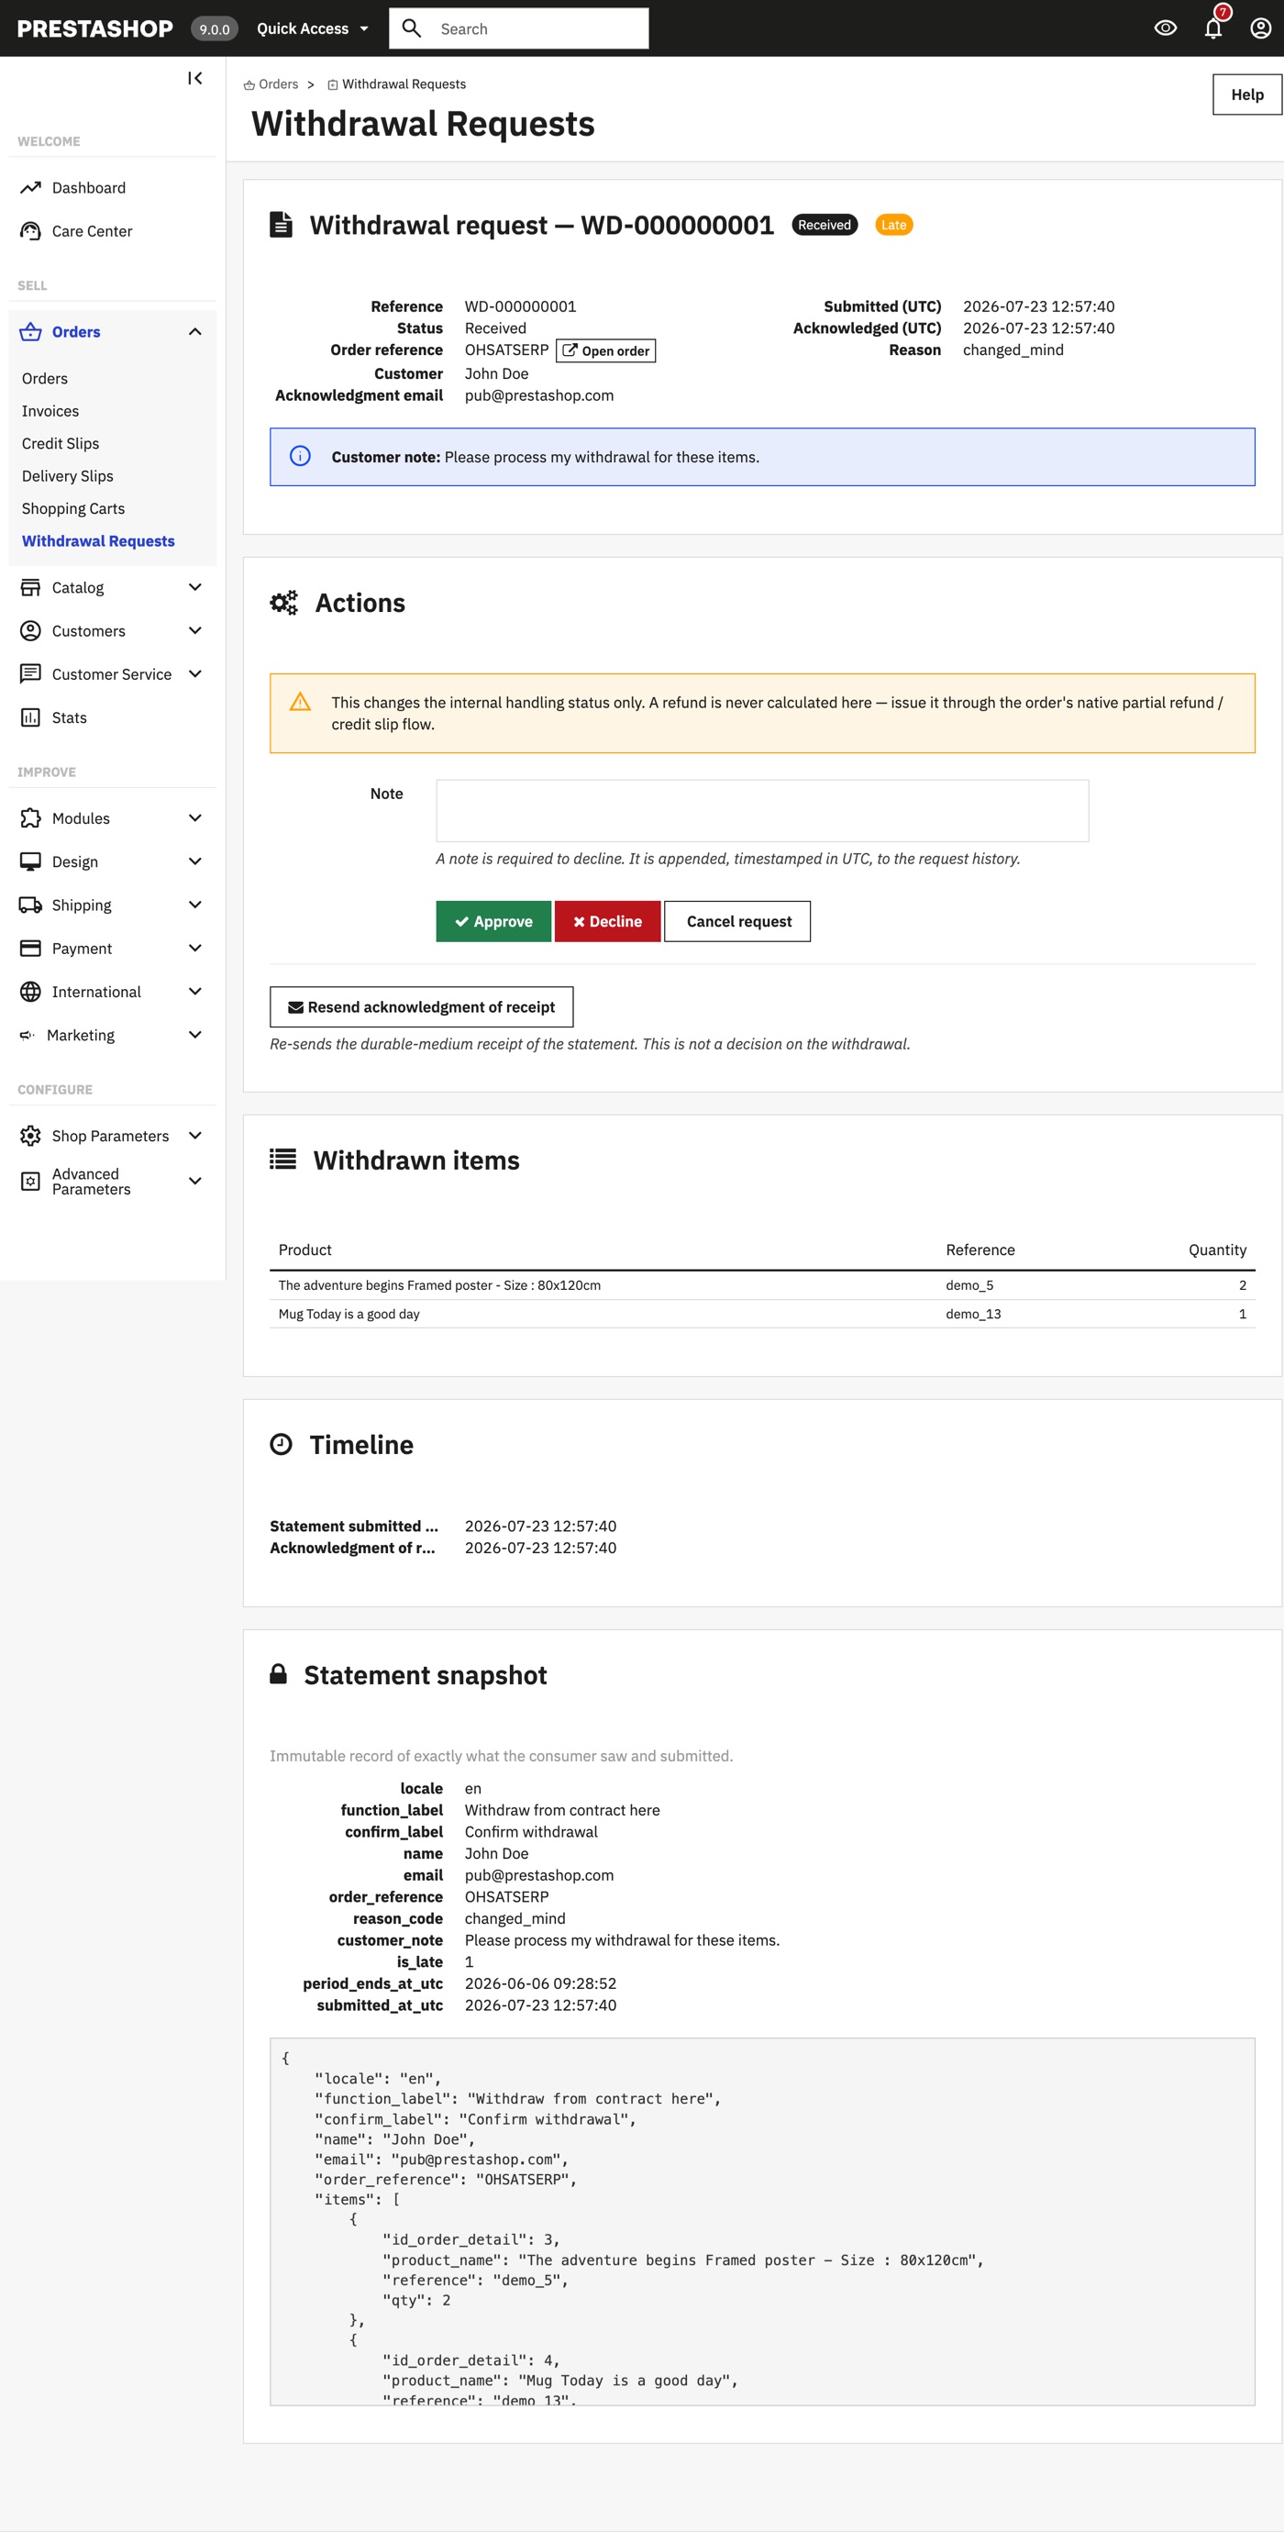Click the 9.0.0 version badge

click(x=215, y=28)
